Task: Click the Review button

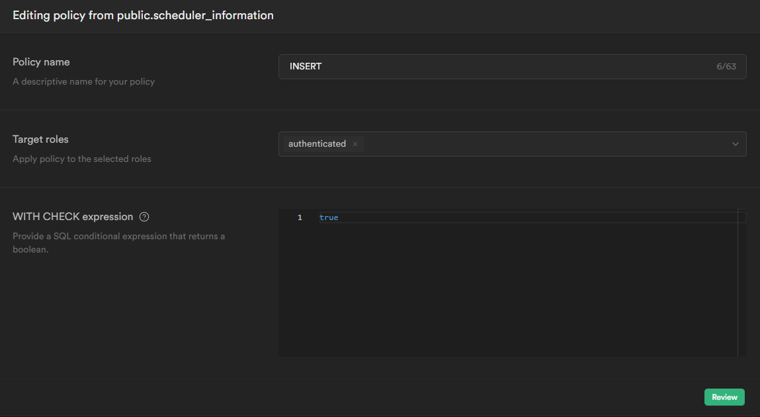Action: tap(724, 397)
